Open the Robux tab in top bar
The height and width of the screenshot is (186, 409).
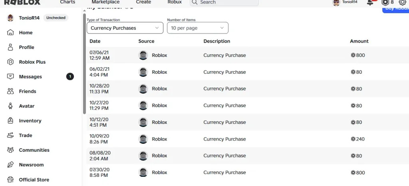[x=175, y=2]
